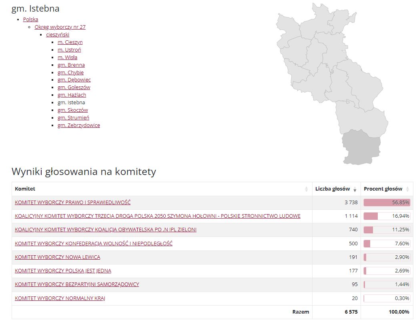Open Konfederacja Wolność i Niepodległość link
This screenshot has height=322, width=419.
(93, 243)
